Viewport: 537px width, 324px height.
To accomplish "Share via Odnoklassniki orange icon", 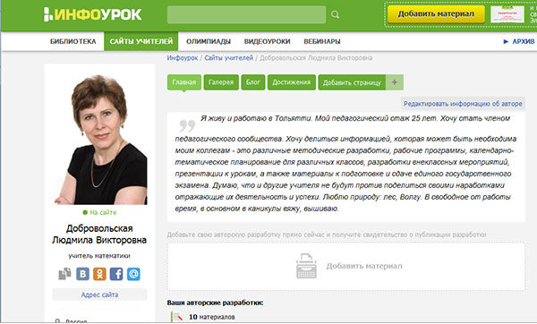I will (x=99, y=274).
